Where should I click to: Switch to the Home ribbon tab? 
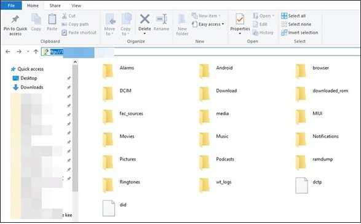point(33,6)
